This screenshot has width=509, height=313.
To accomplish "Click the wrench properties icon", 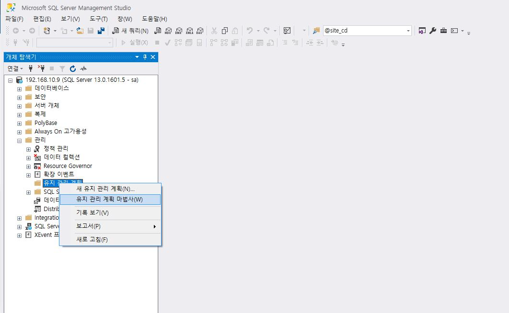I will pos(433,31).
